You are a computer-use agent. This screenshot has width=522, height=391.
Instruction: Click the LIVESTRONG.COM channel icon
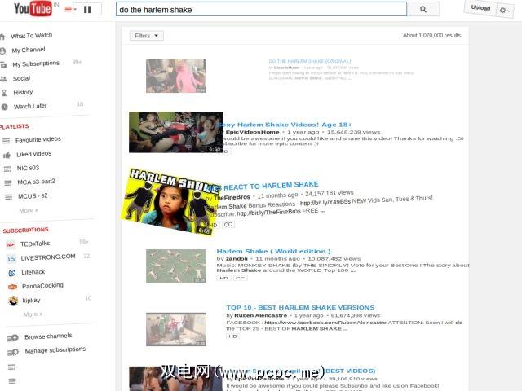point(11,259)
